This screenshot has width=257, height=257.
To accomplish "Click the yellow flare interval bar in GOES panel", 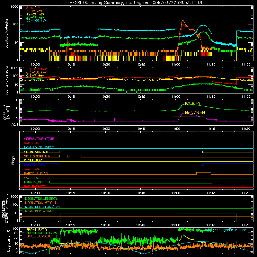I will 189,117.
